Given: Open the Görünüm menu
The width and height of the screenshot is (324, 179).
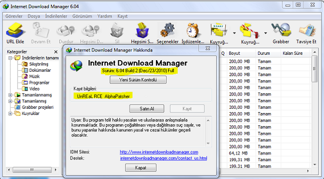Looking at the screenshot, I should (x=82, y=16).
